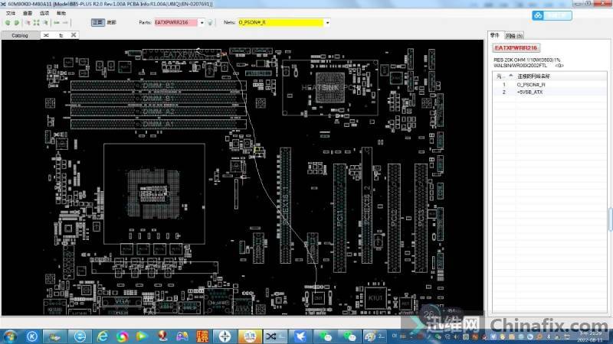Select the O_PSON#_R net row

pyautogui.click(x=530, y=84)
